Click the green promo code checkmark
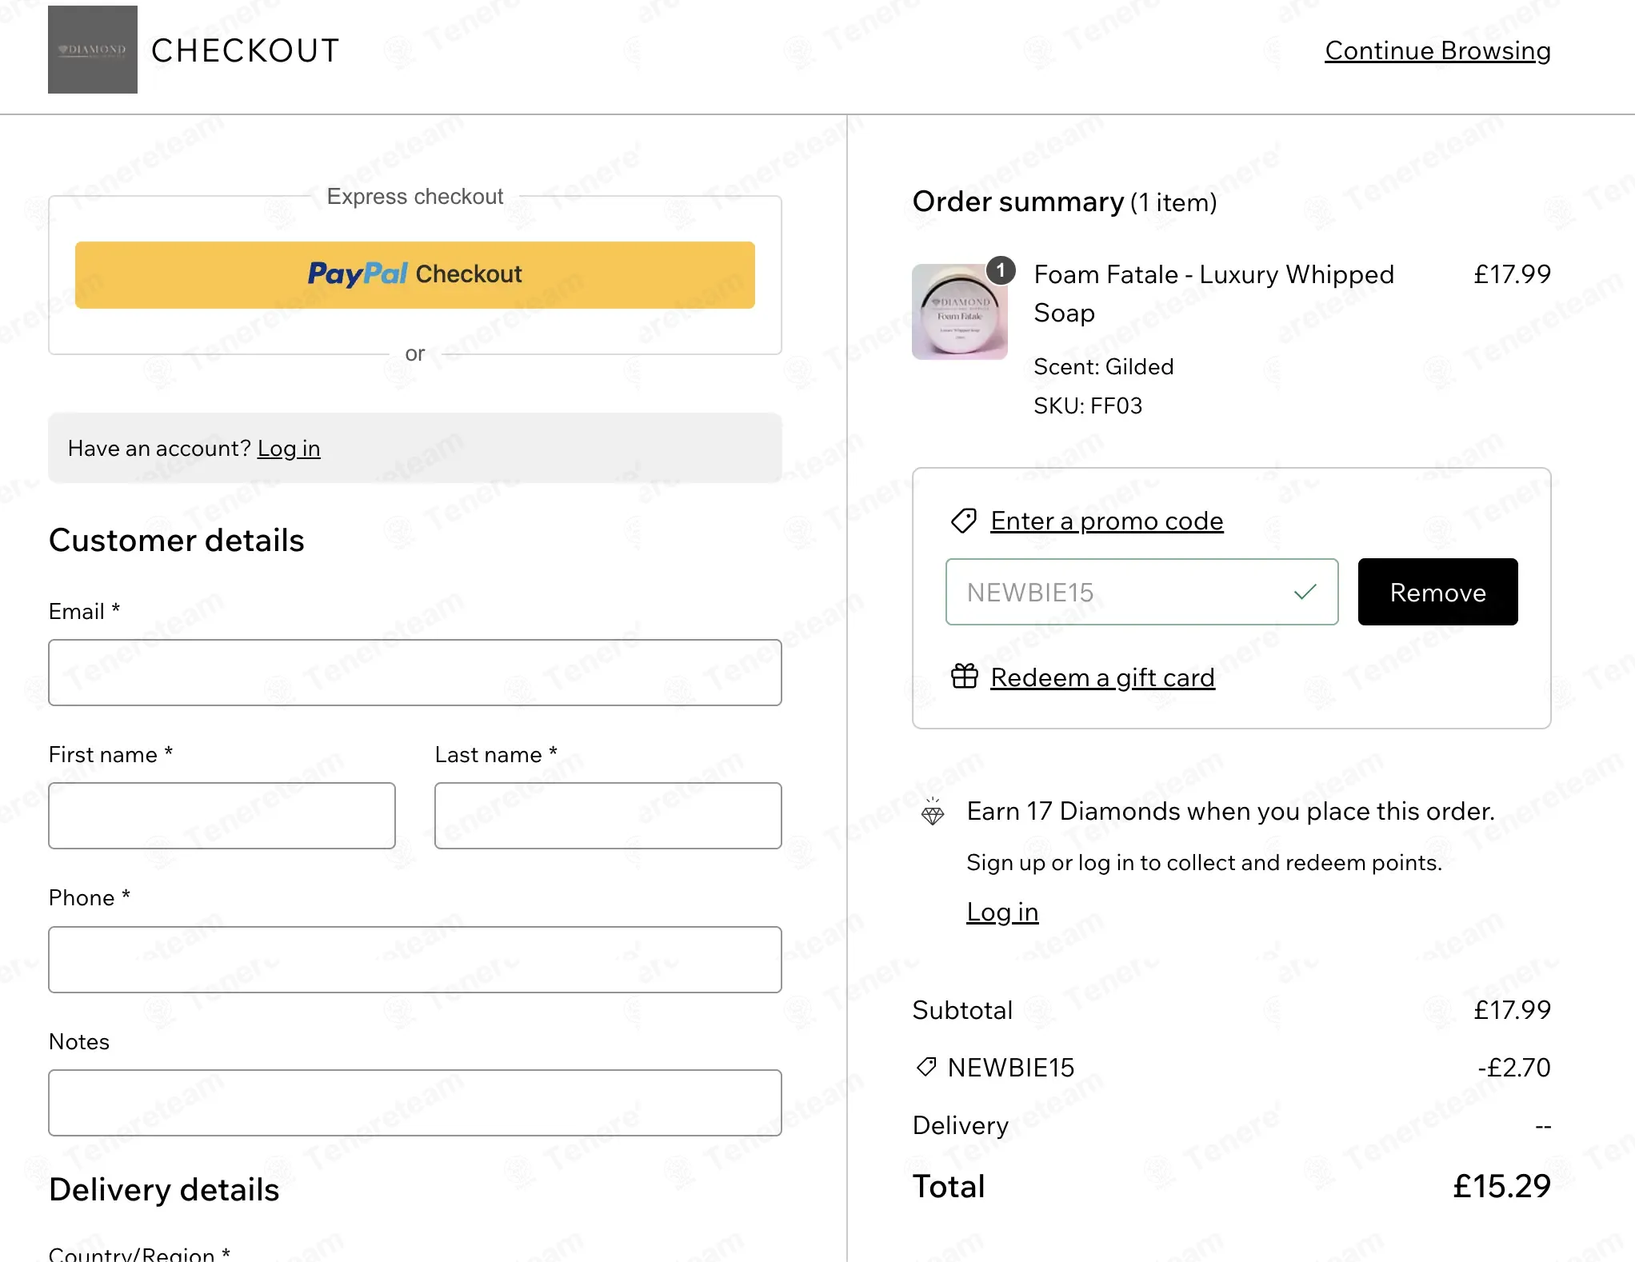Image resolution: width=1635 pixels, height=1262 pixels. coord(1305,592)
